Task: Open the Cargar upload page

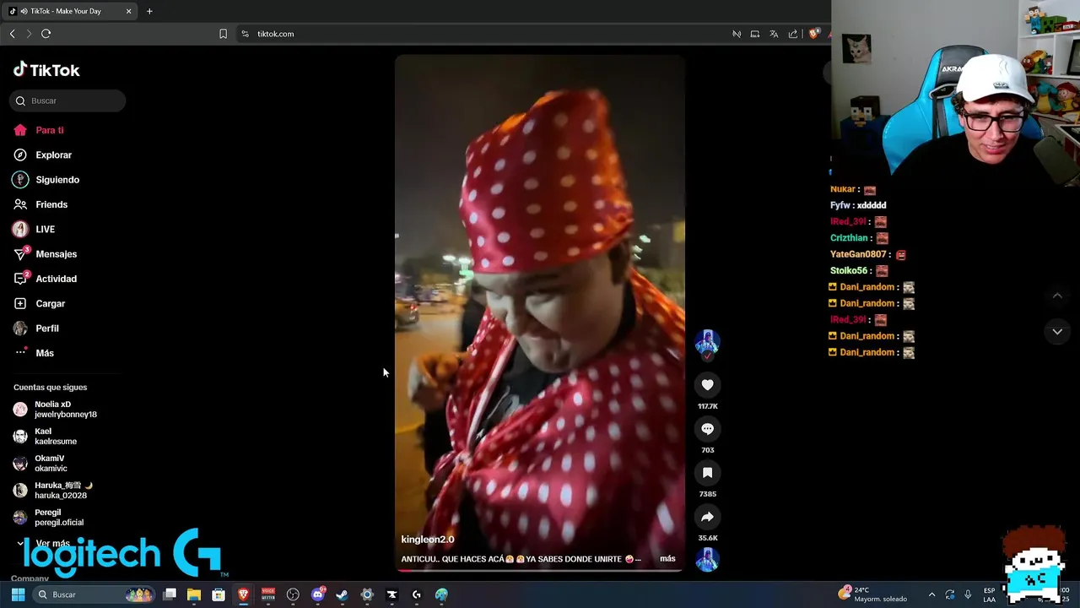Action: click(x=40, y=303)
